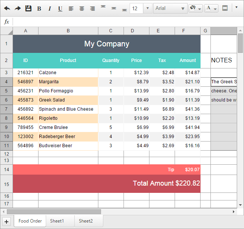Select column F header
The width and height of the screenshot is (244, 229).
point(188,31)
